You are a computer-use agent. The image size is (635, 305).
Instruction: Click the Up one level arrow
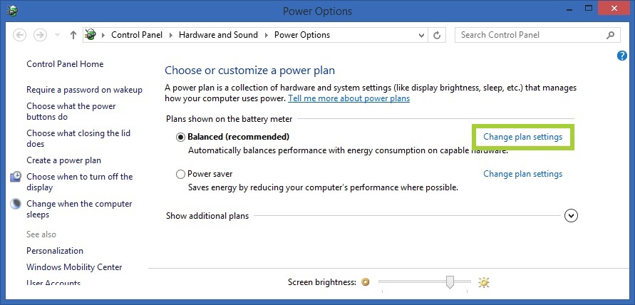[x=73, y=35]
